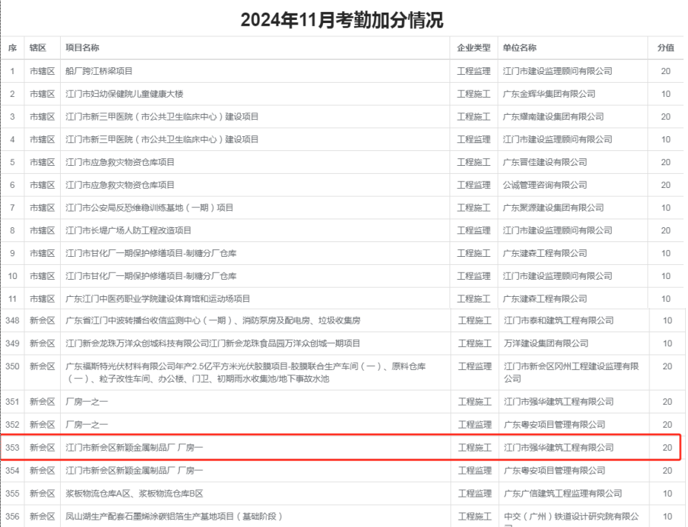Select the 单位名称 column header
Image resolution: width=688 pixels, height=527 pixels.
pos(519,48)
